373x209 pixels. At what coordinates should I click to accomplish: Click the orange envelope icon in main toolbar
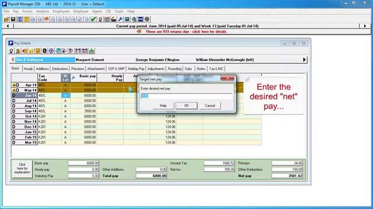pyautogui.click(x=47, y=19)
